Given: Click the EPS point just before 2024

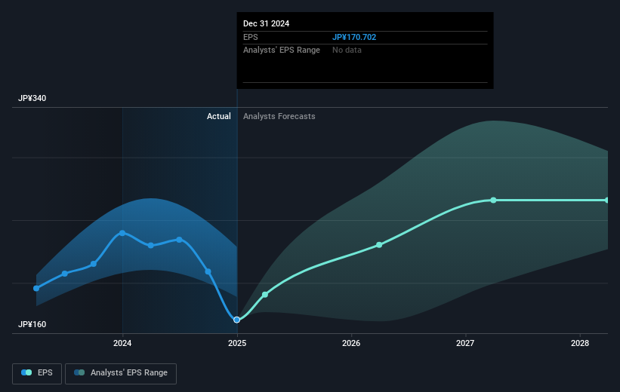Looking at the screenshot, I should tap(94, 264).
